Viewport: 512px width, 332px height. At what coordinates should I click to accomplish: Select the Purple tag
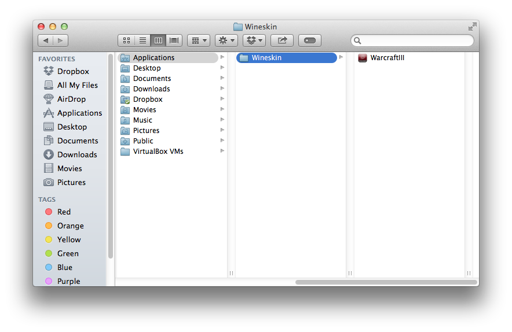tap(63, 281)
